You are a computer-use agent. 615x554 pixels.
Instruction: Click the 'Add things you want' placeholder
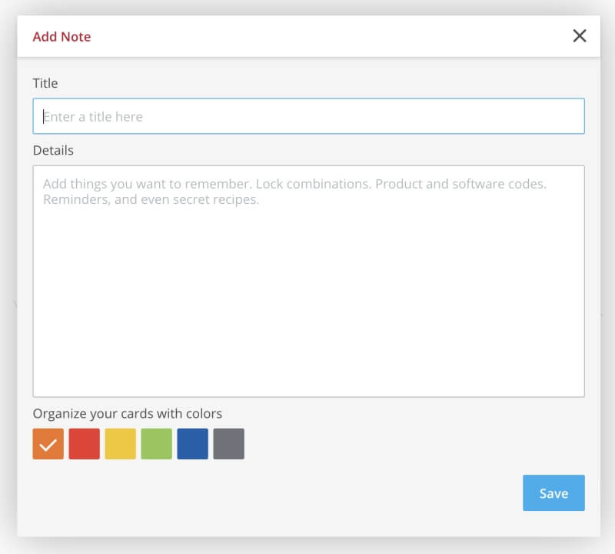294,184
